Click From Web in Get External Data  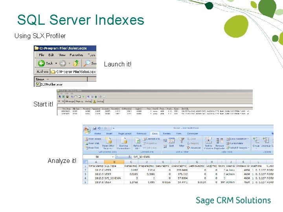tap(92, 143)
